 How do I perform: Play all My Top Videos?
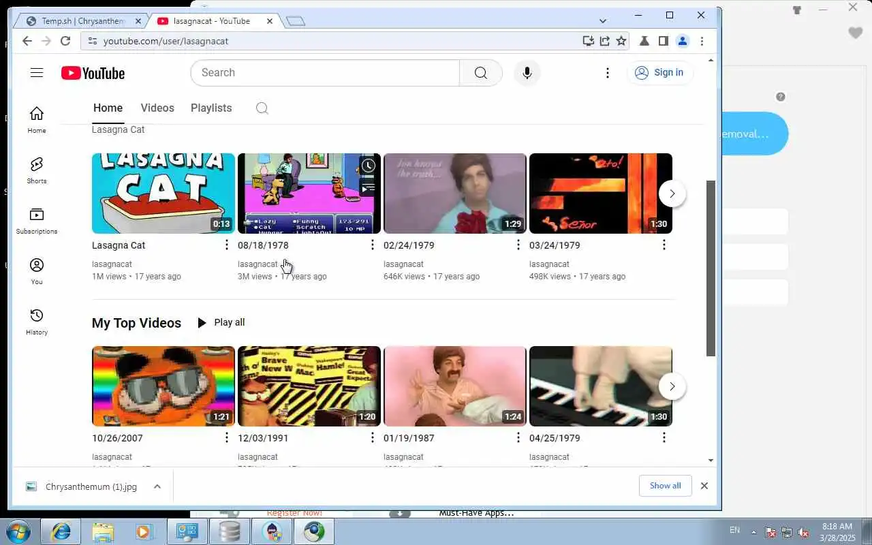221,322
